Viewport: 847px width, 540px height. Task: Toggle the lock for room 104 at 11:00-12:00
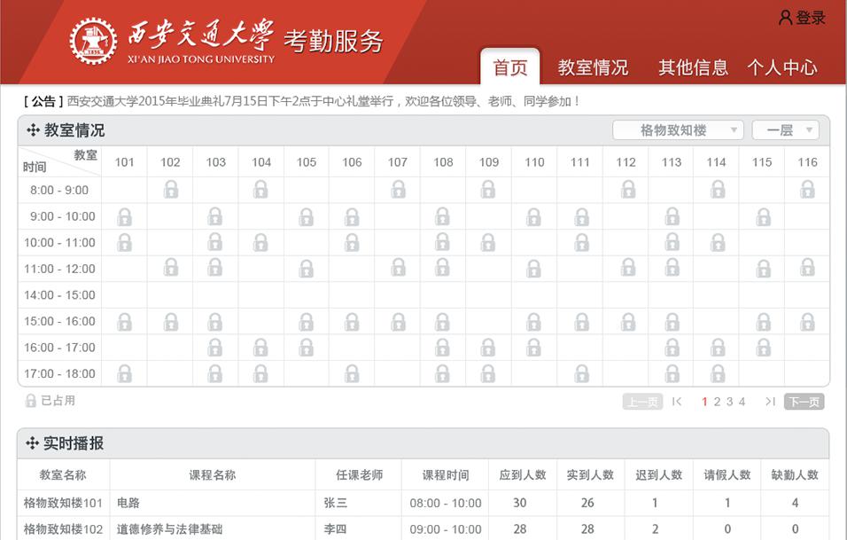click(x=260, y=268)
